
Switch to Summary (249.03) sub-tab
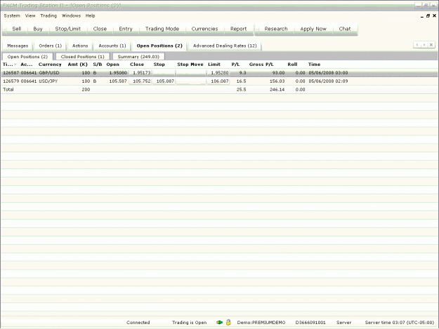(x=138, y=56)
